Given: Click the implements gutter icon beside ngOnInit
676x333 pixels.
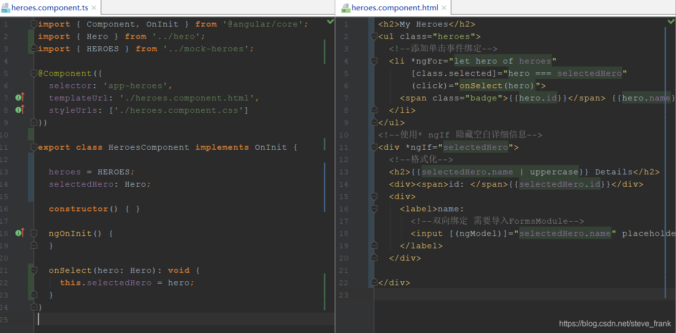Looking at the screenshot, I should click(x=20, y=233).
